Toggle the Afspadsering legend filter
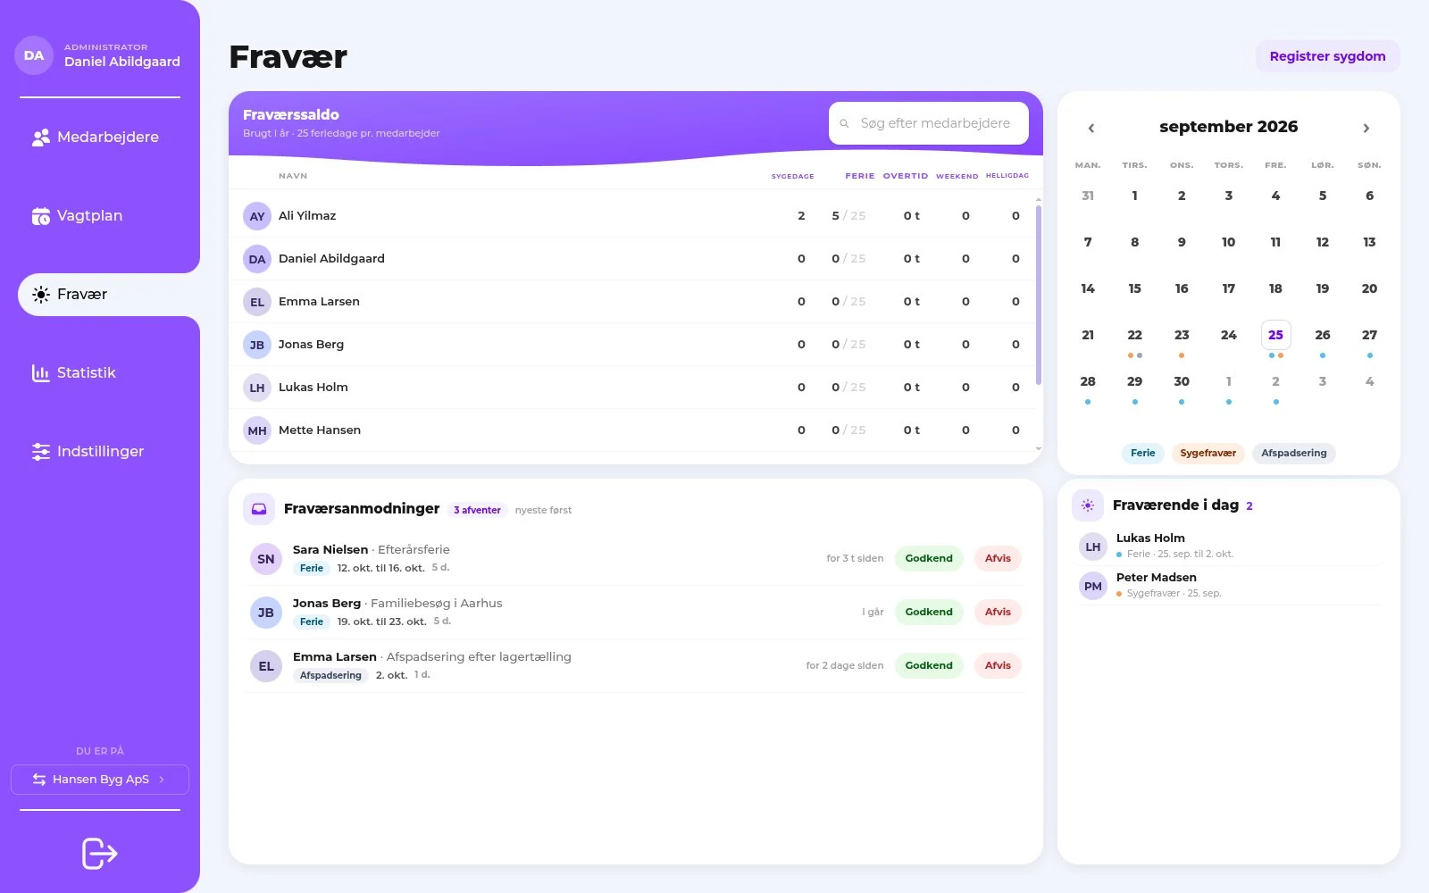This screenshot has height=893, width=1429. 1294,453
